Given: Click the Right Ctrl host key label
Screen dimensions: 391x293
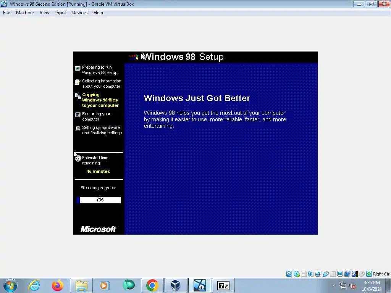Looking at the screenshot, I should 381,274.
